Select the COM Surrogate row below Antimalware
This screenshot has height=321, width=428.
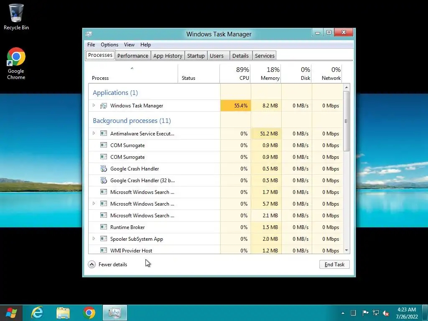pyautogui.click(x=216, y=145)
